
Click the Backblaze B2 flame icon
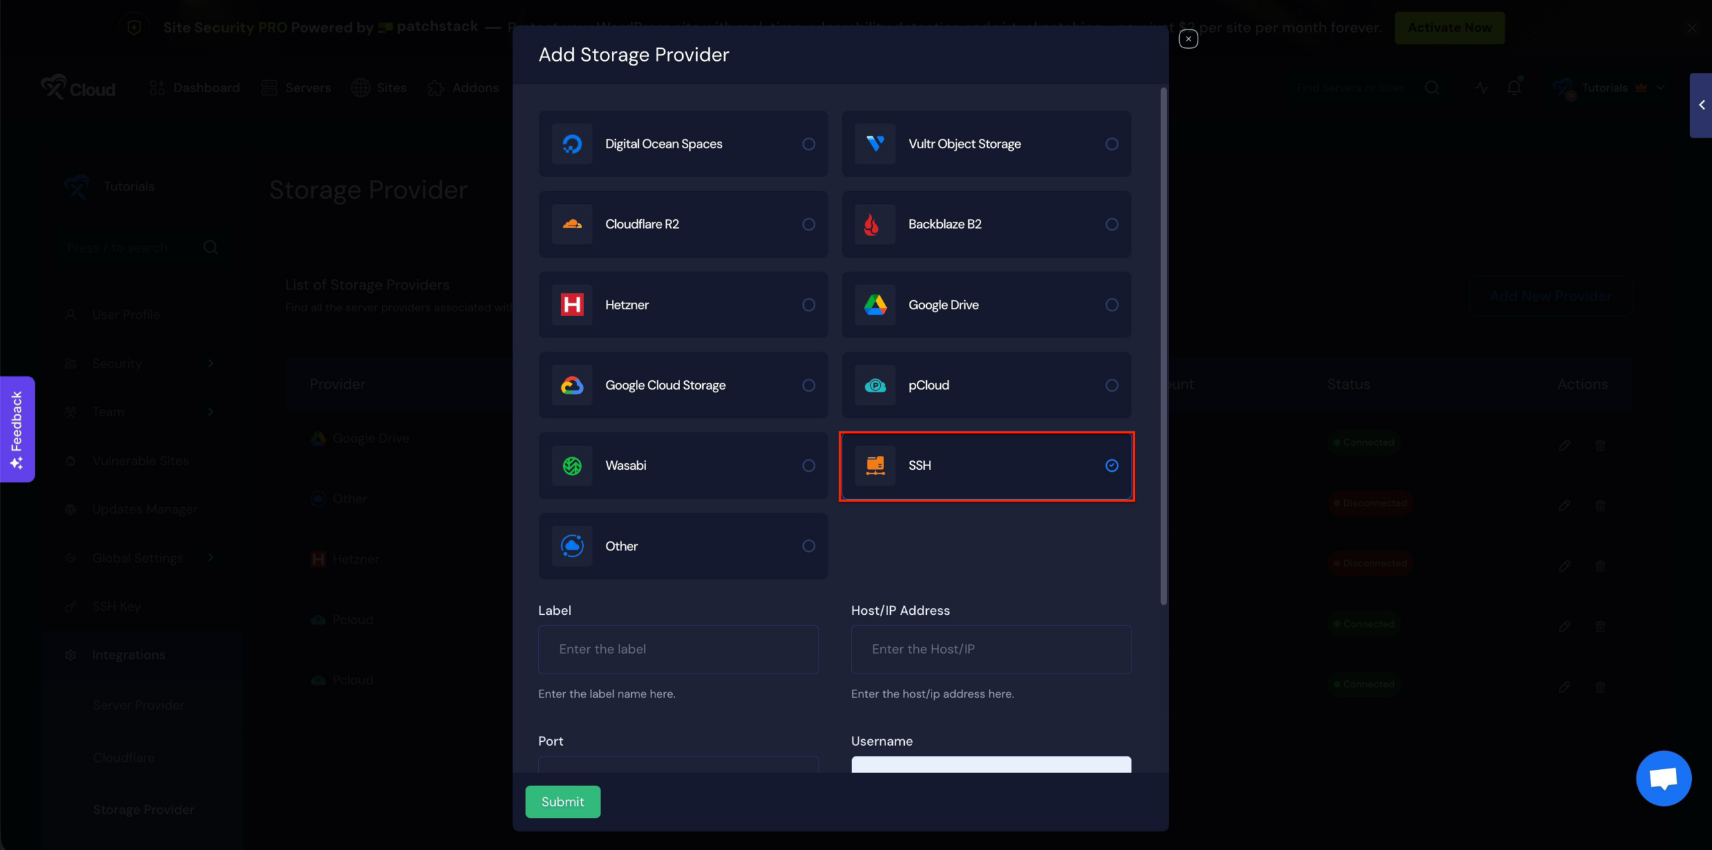874,225
